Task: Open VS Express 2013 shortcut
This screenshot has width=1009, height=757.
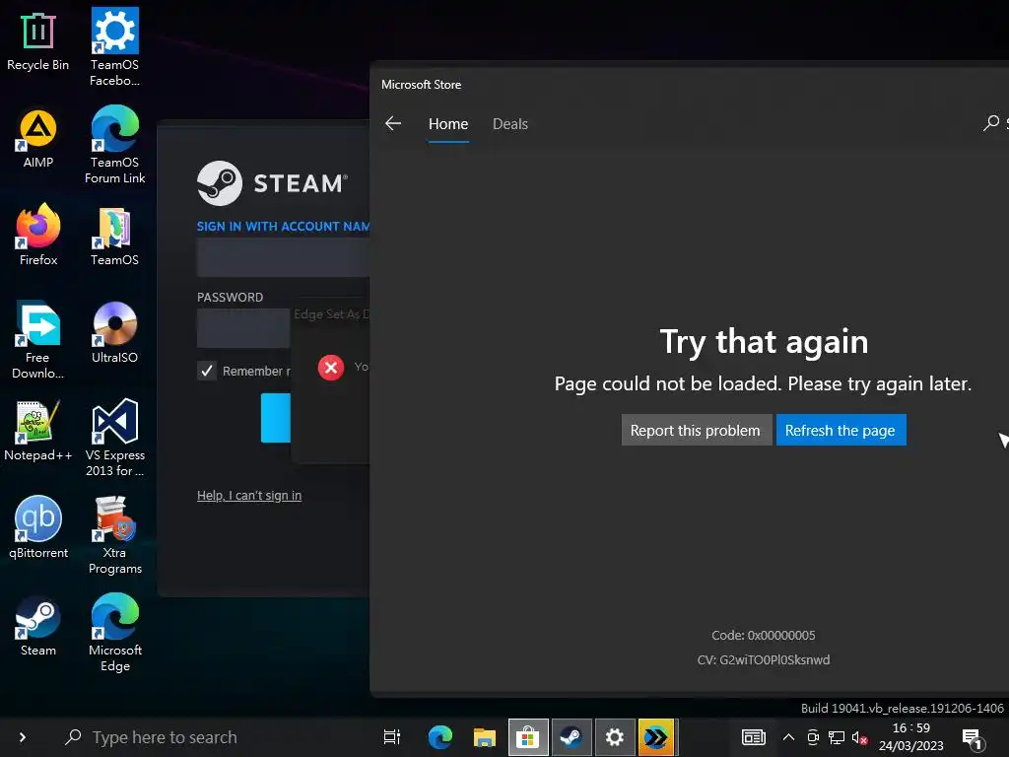Action: 114,438
